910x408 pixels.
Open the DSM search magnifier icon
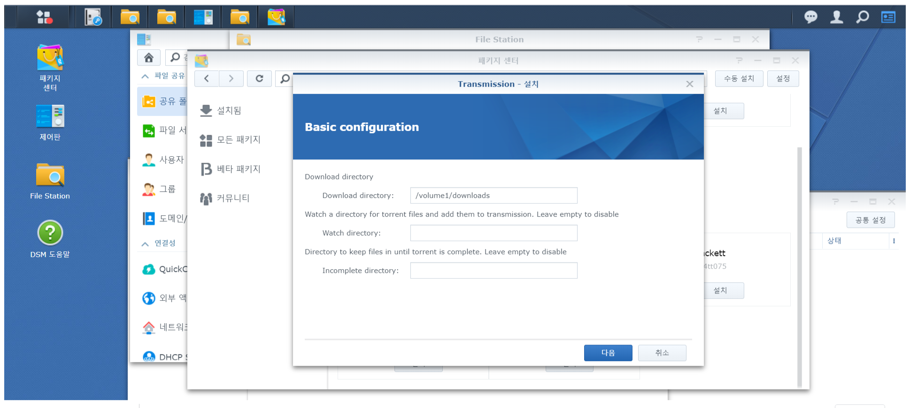tap(863, 17)
